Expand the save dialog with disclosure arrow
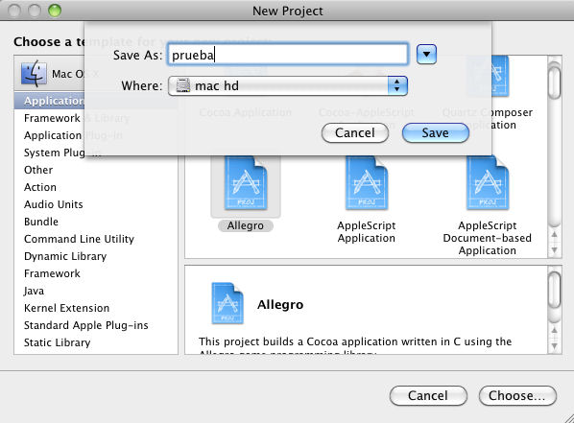Viewport: 574px width, 423px height. point(426,54)
